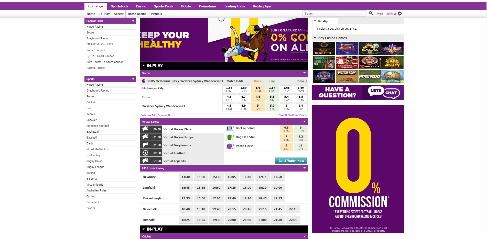Open the Virtual Dogs casino game
This screenshot has height=239, width=487.
[x=347, y=76]
